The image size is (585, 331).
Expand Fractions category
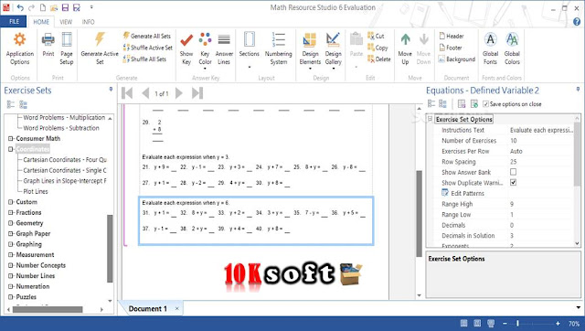click(x=10, y=212)
